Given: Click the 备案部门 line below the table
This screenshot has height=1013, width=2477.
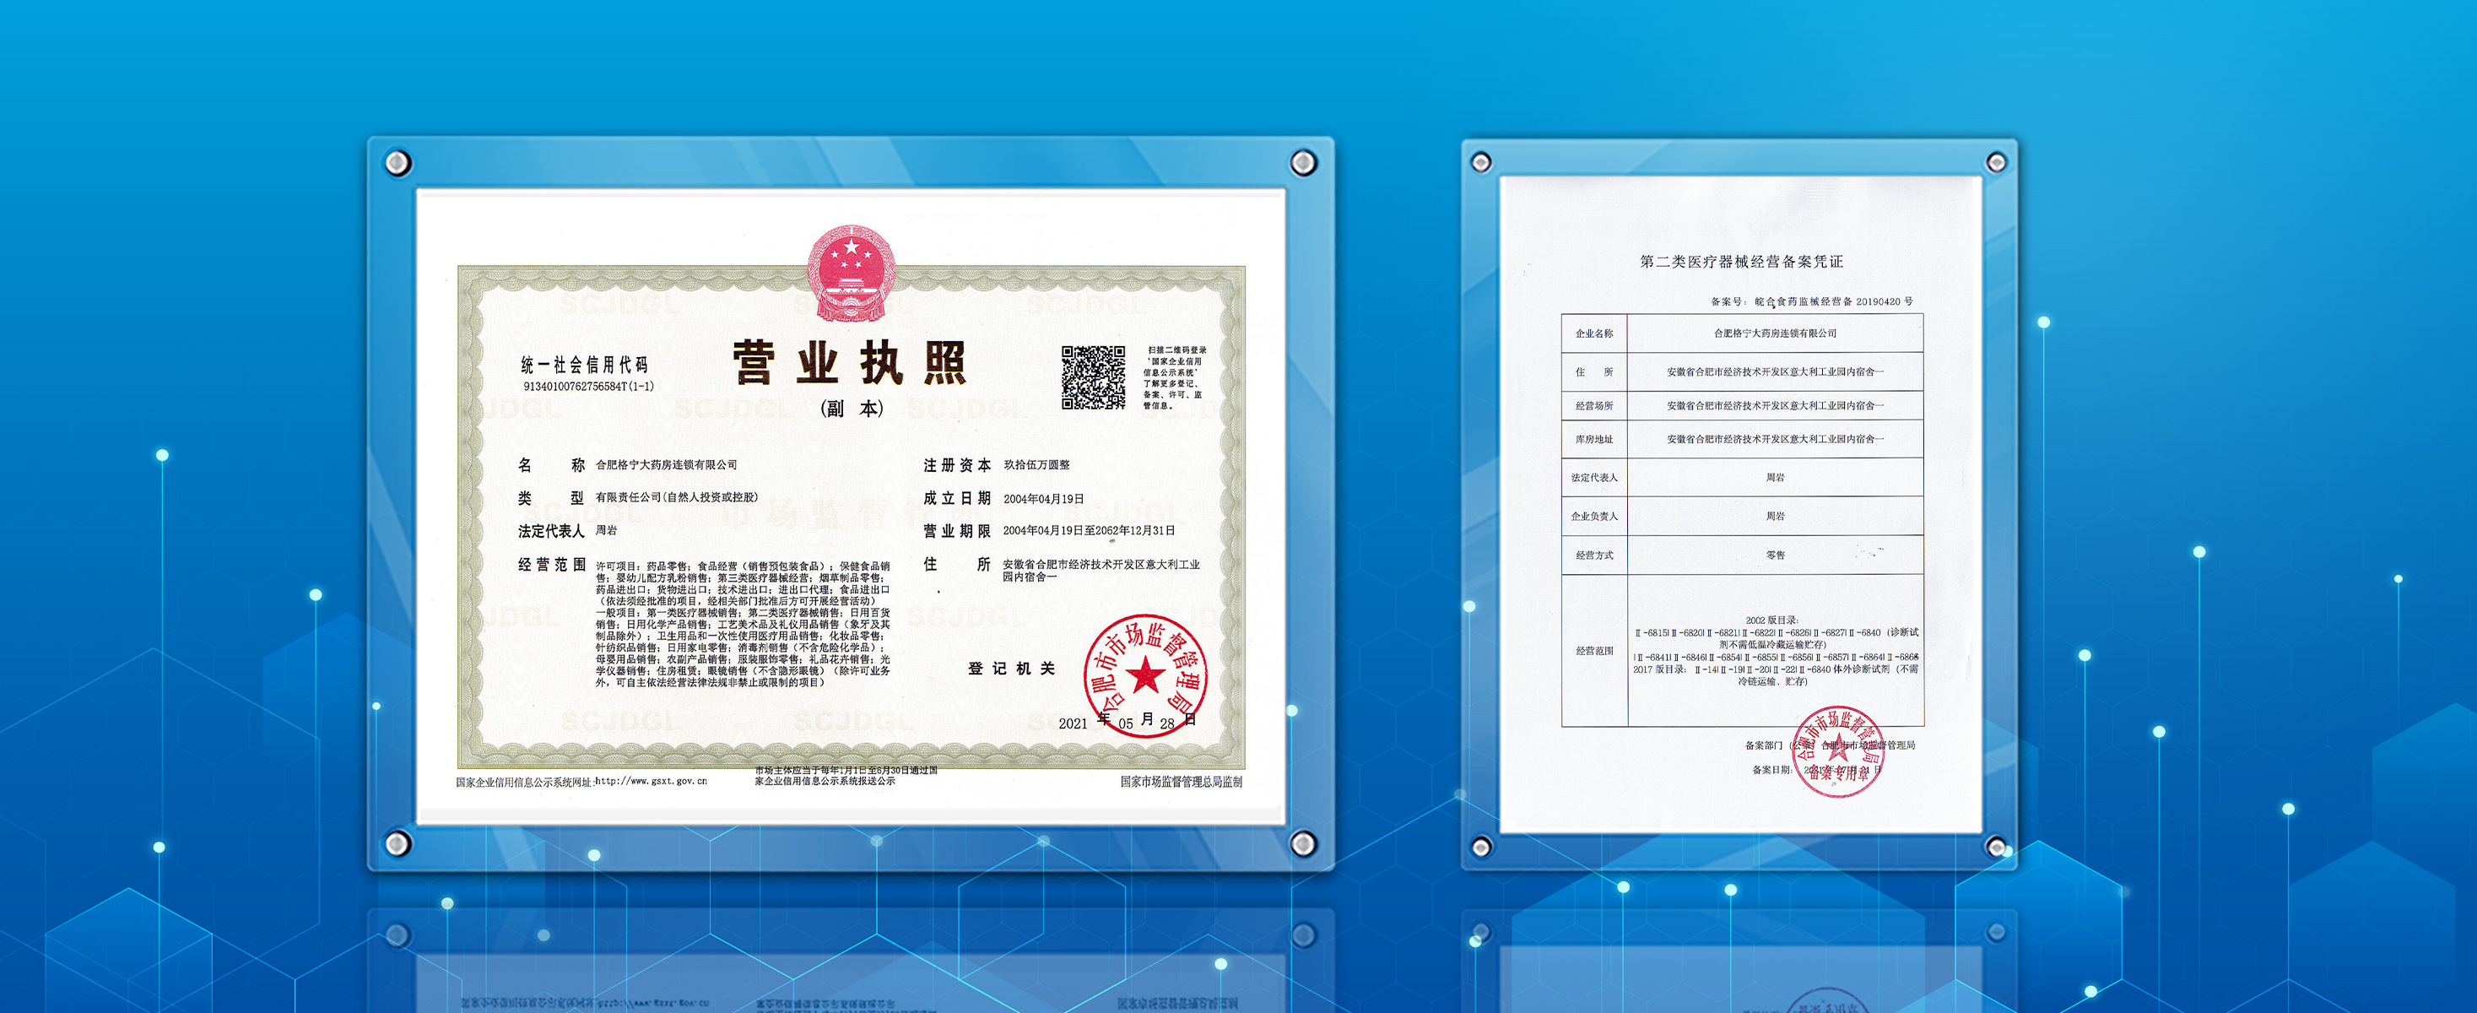Looking at the screenshot, I should coord(1830,745).
